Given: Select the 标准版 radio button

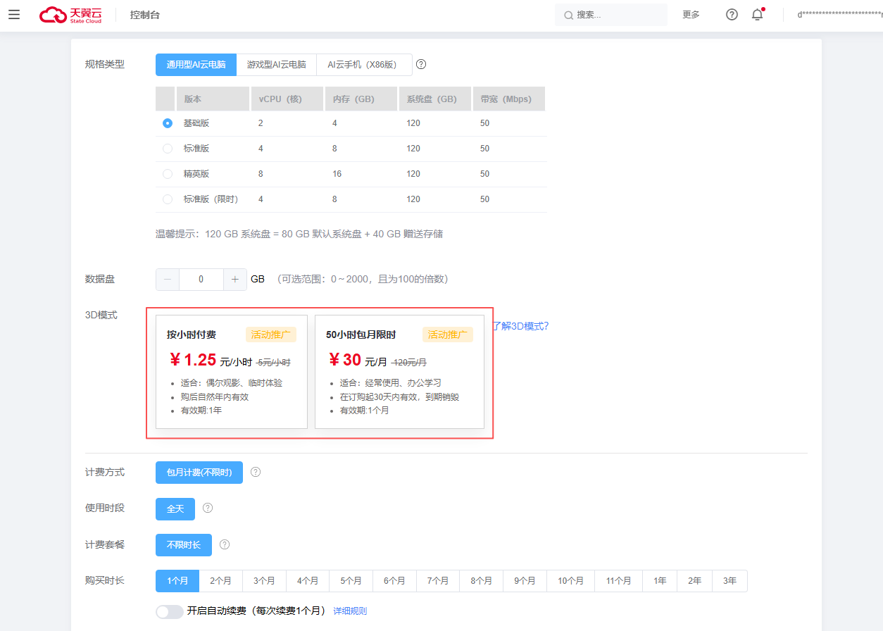Looking at the screenshot, I should click(168, 149).
